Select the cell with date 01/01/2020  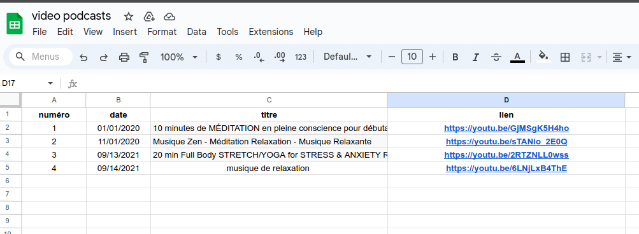118,128
